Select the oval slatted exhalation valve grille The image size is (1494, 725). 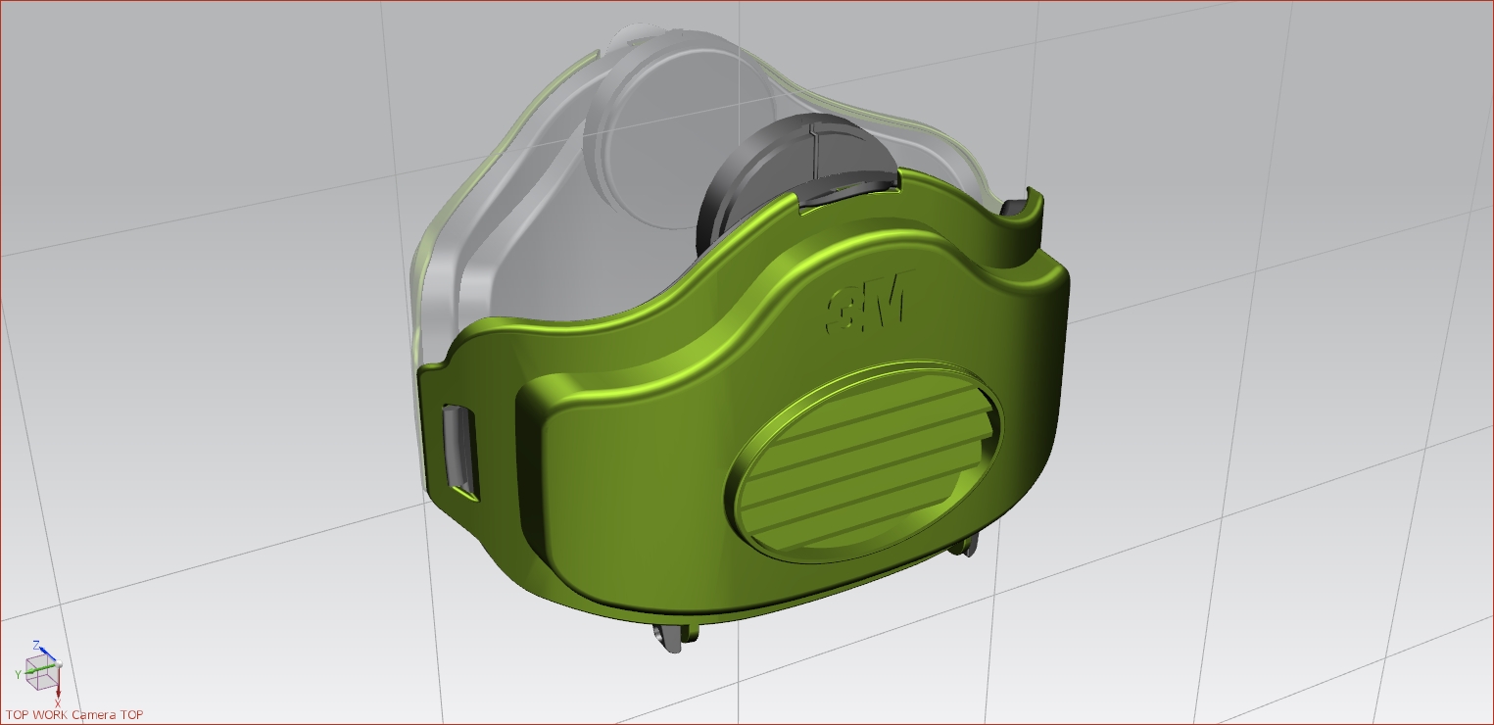click(865, 463)
